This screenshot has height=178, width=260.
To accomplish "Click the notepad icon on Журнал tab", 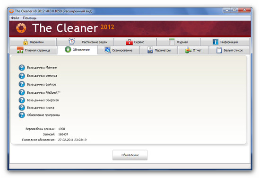I will [172, 42].
